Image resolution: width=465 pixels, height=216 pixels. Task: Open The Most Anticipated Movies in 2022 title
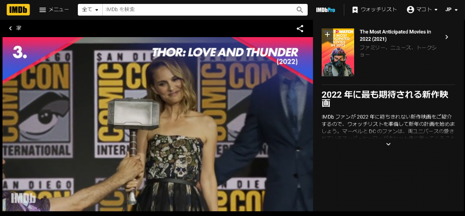tap(395, 35)
